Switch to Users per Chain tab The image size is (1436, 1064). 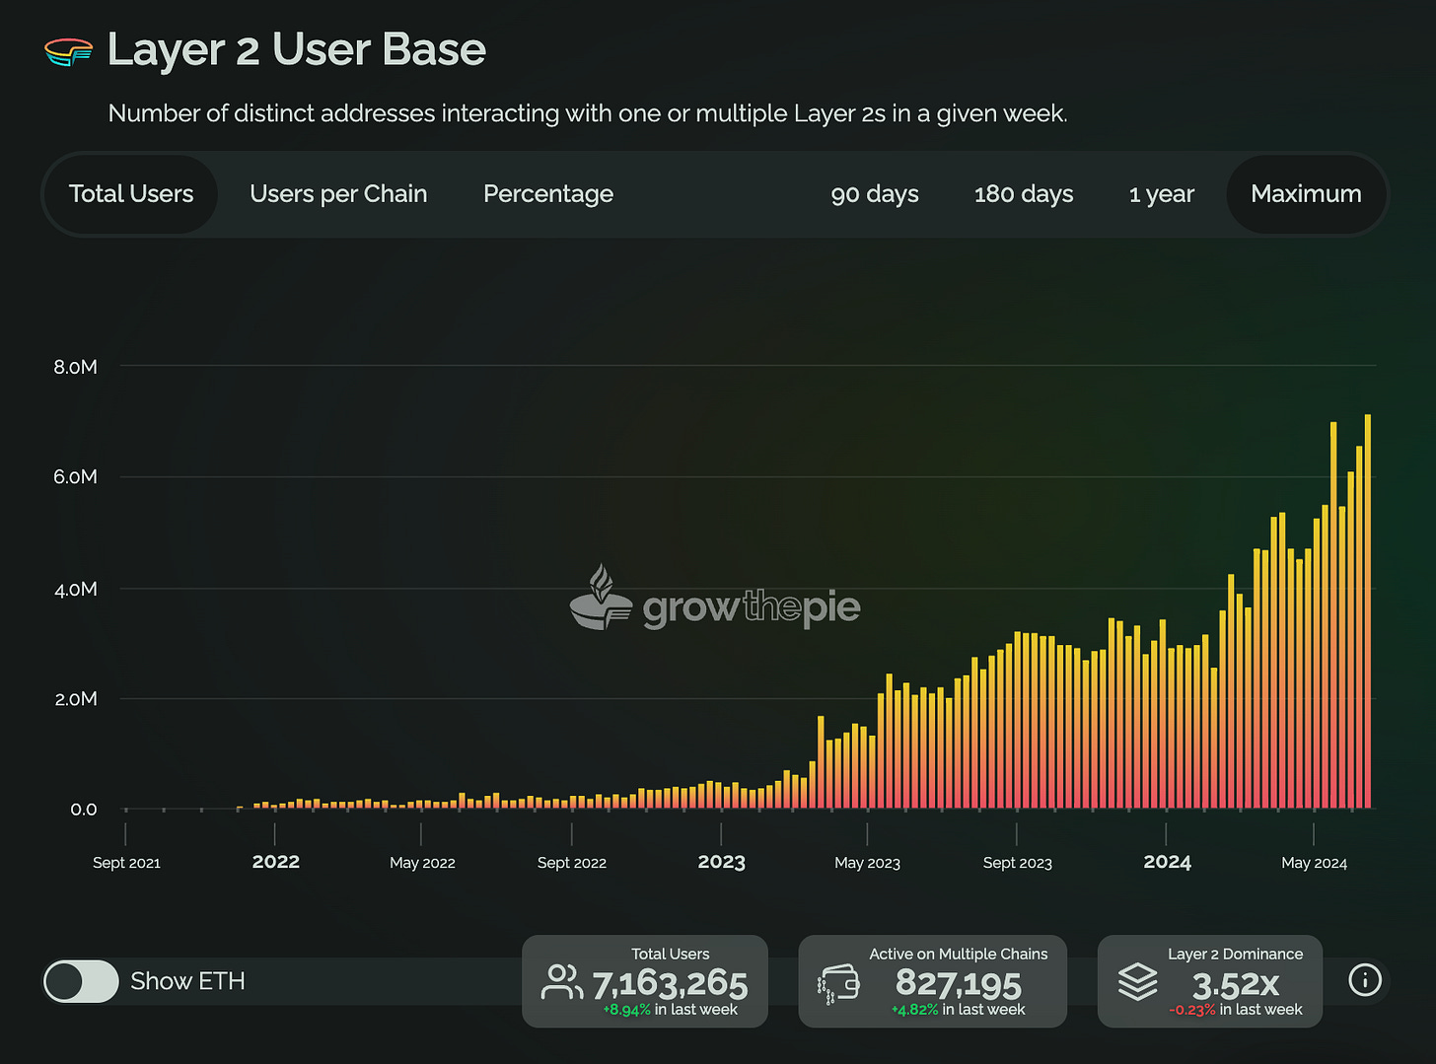point(338,194)
